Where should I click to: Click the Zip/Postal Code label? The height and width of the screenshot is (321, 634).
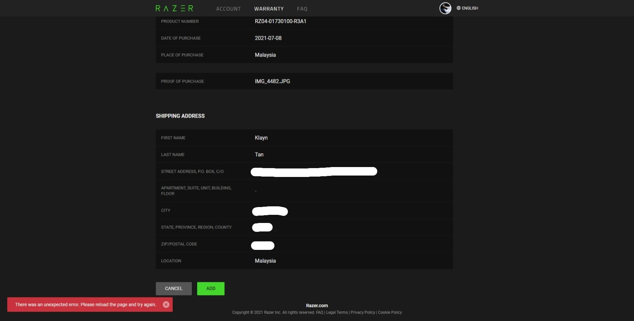coord(179,244)
